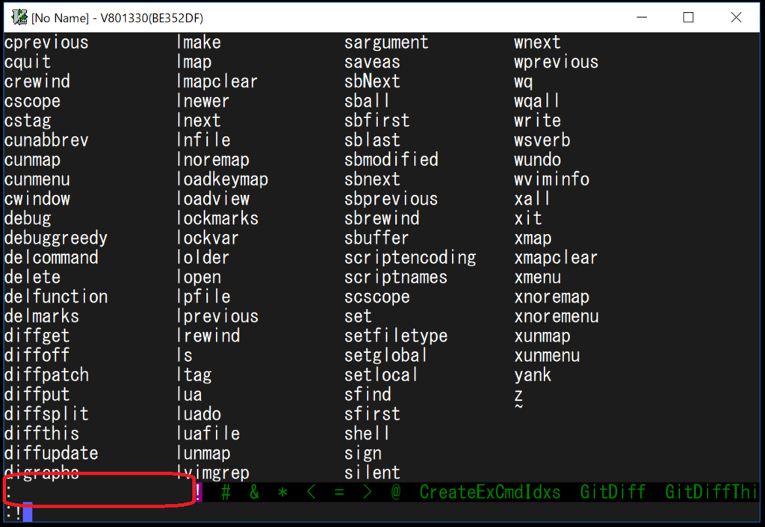The height and width of the screenshot is (527, 765).
Task: Click the 'loadkeymap' command text
Action: point(223,179)
